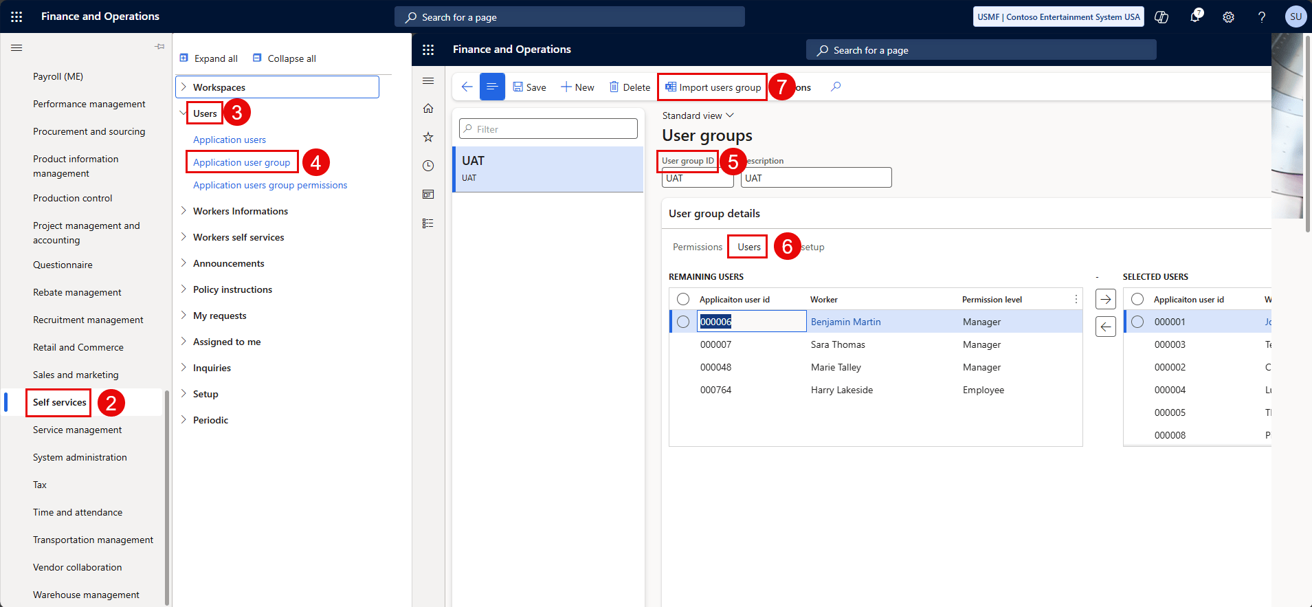The height and width of the screenshot is (607, 1312).
Task: Open Modules list icon in inner sidebar
Action: click(x=428, y=223)
